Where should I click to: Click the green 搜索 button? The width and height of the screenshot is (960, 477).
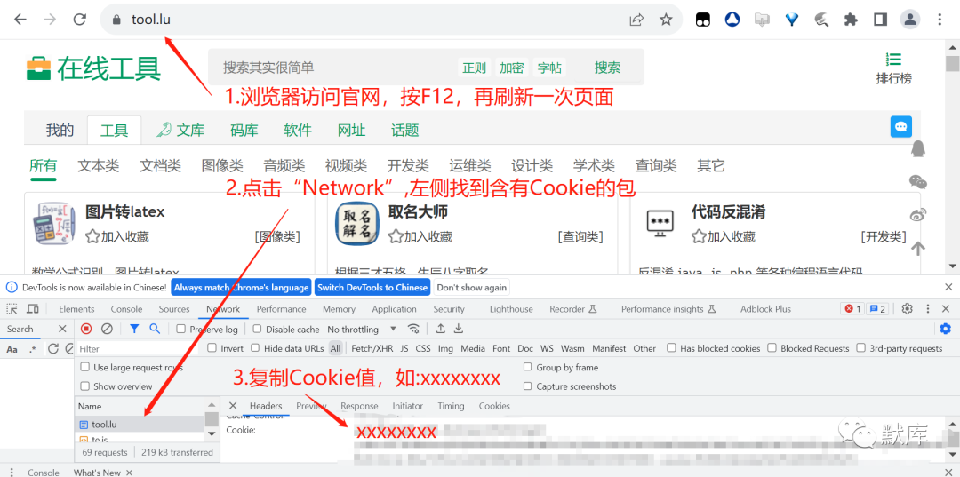[x=607, y=68]
